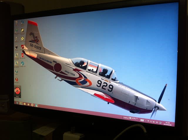Open the Action Center flag icon

[148, 121]
